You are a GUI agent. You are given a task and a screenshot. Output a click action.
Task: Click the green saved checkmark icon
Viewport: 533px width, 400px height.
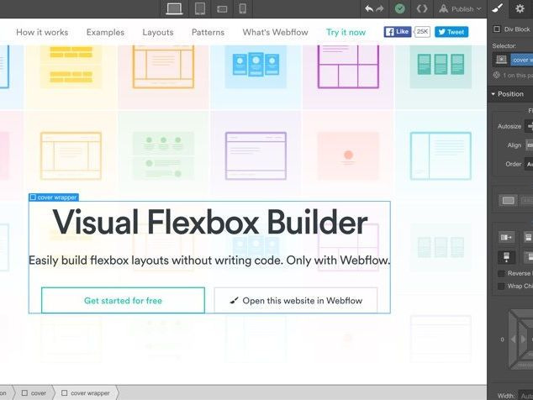tap(400, 8)
